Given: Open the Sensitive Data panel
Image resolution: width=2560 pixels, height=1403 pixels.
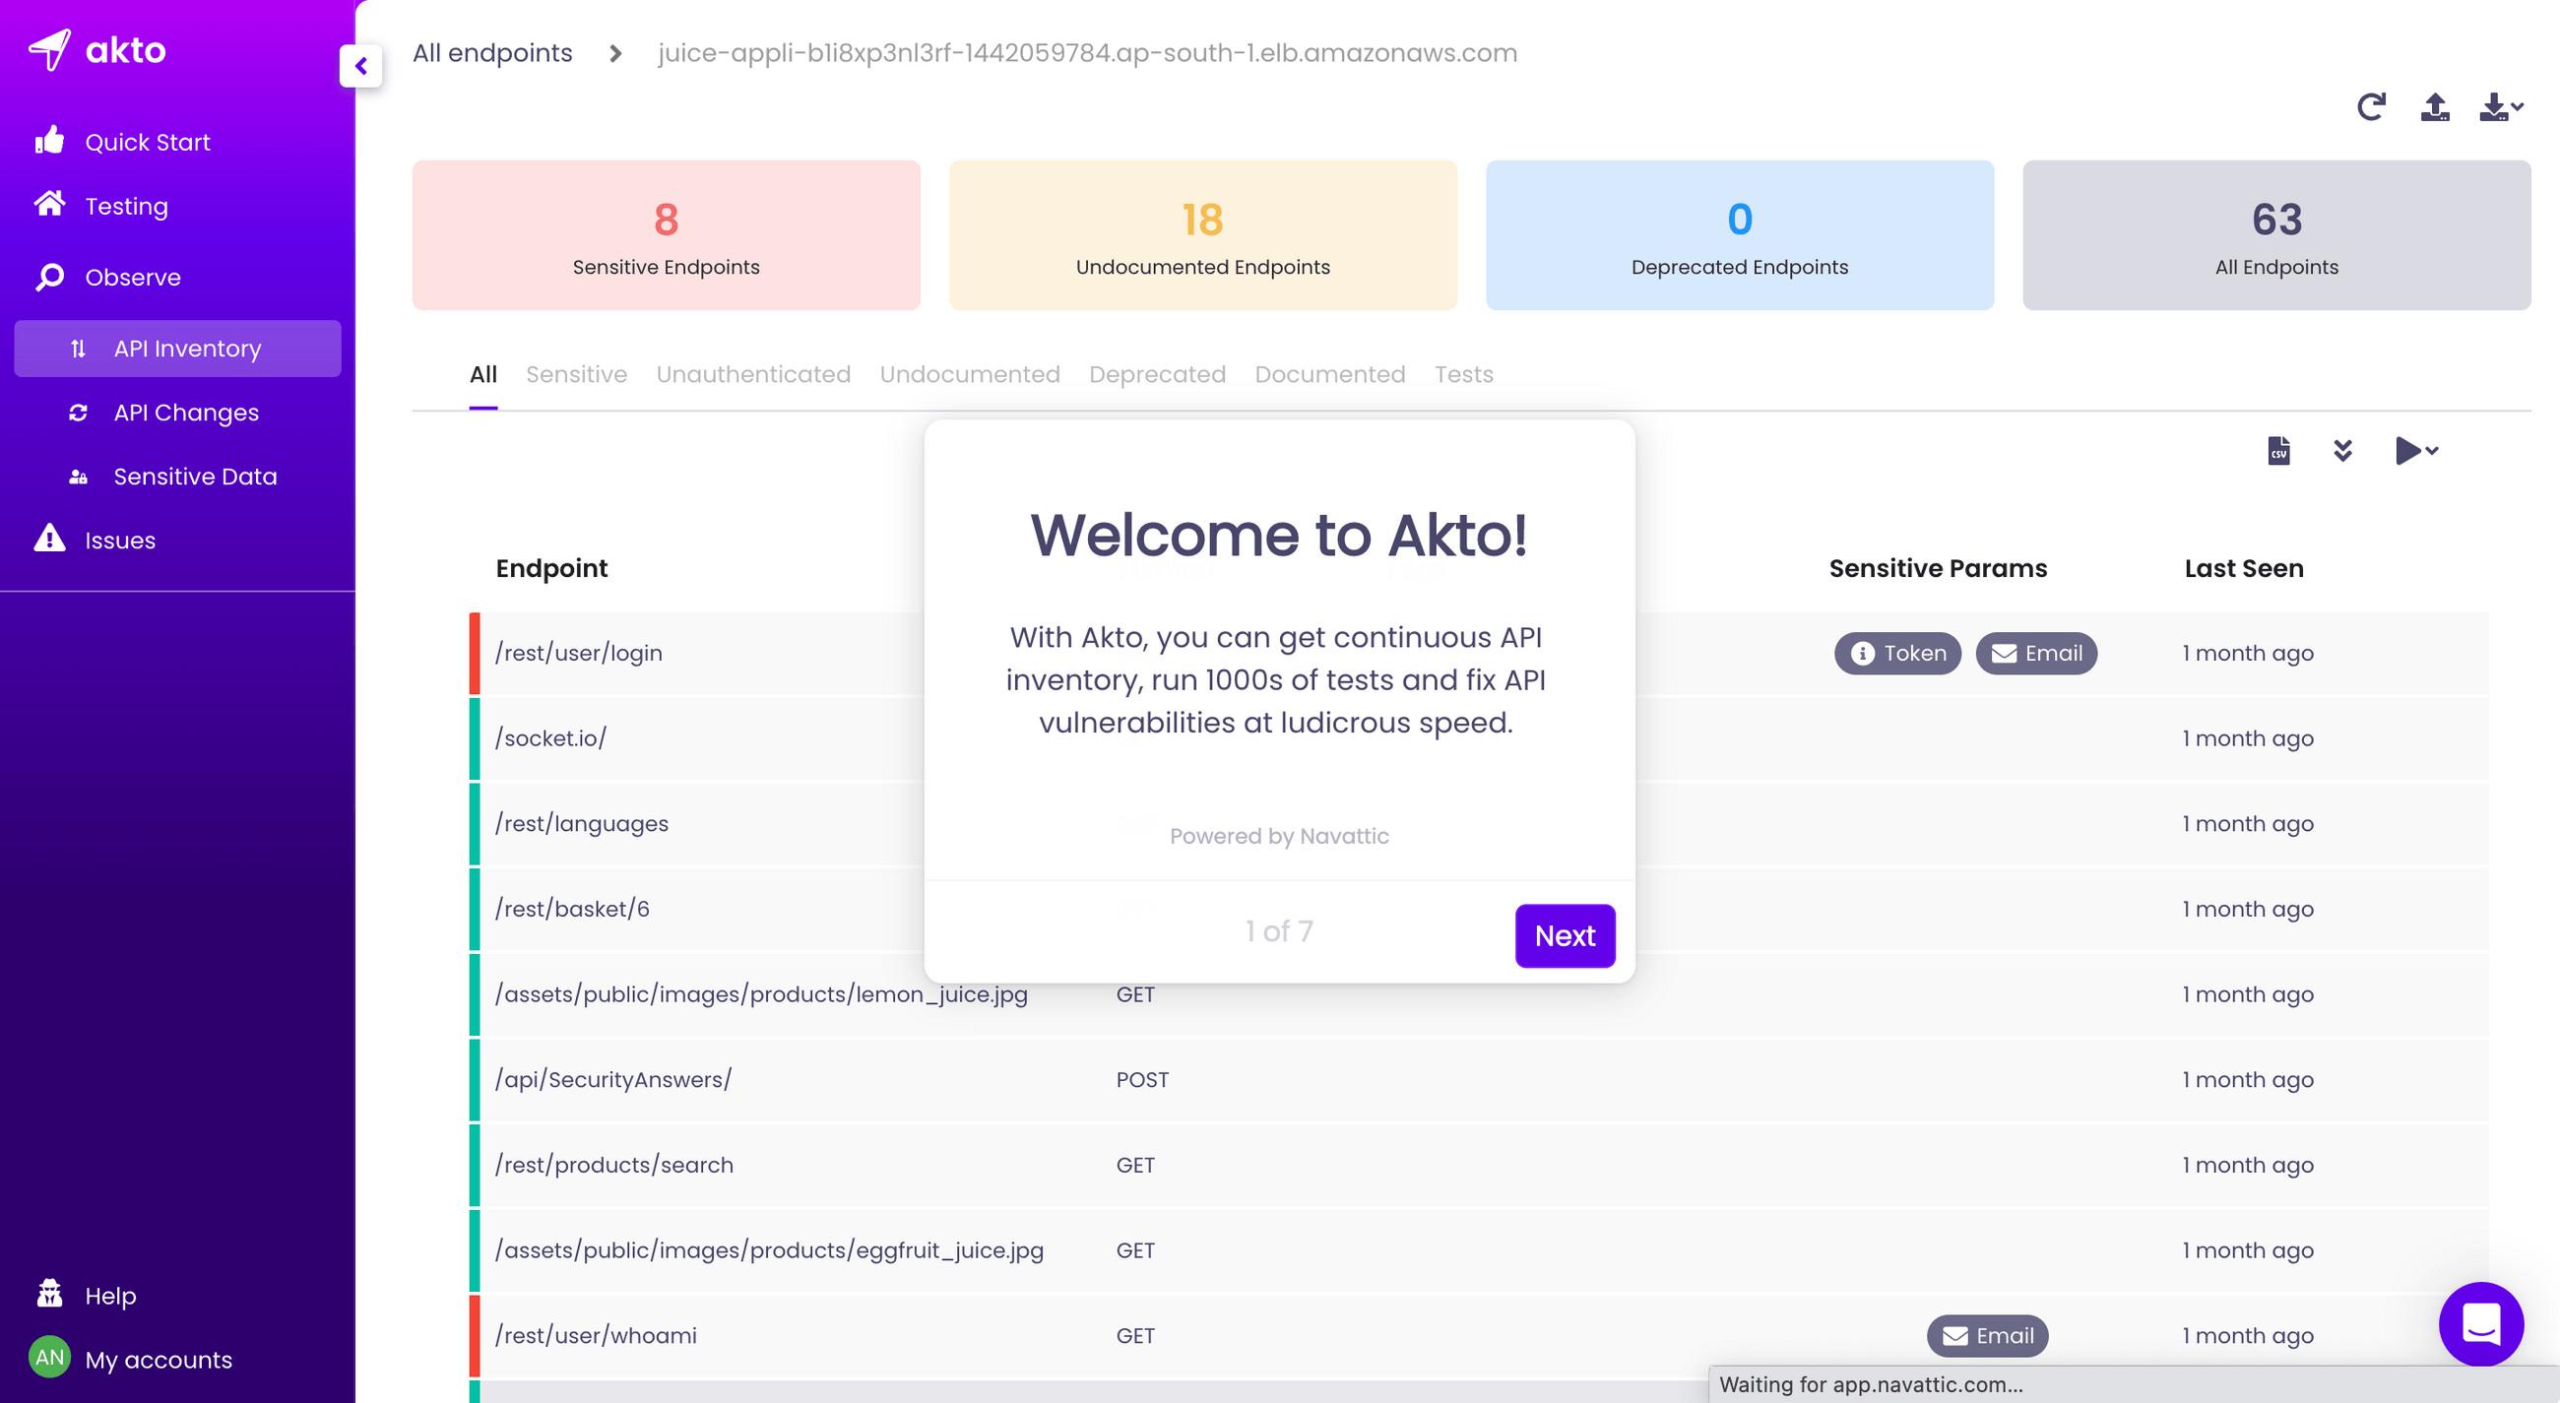Looking at the screenshot, I should tap(194, 476).
